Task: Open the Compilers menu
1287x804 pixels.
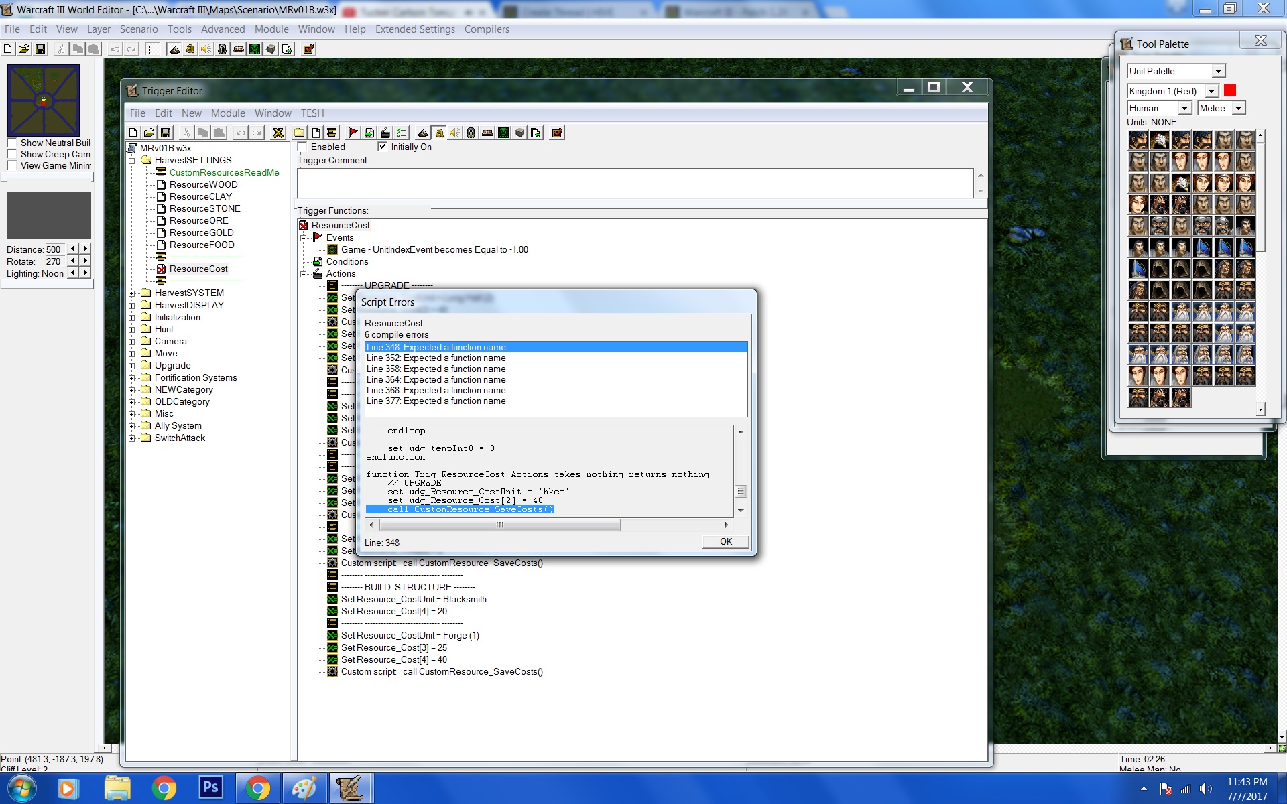Action: point(487,29)
